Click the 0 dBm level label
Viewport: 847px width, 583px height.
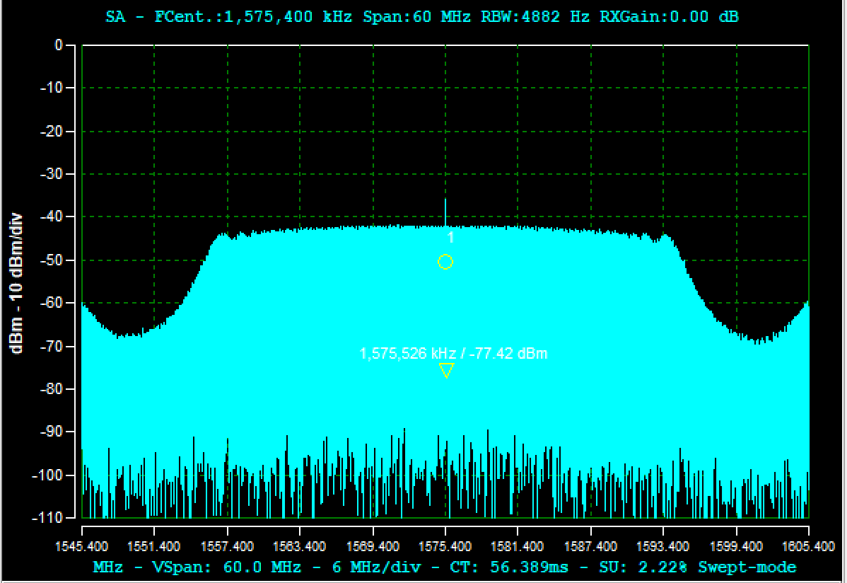(x=59, y=45)
